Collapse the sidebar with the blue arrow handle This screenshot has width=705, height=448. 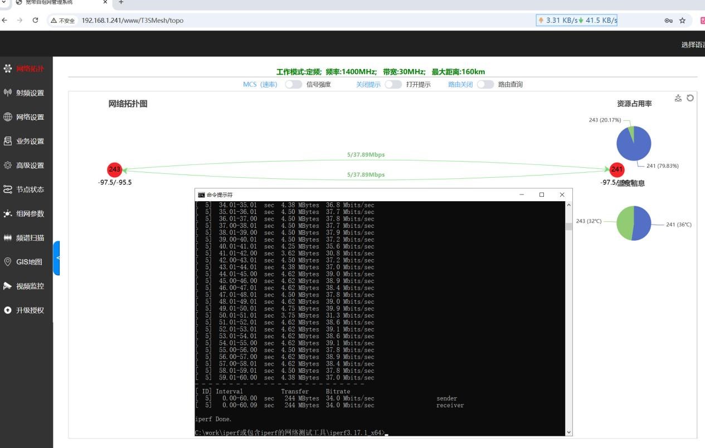click(x=56, y=258)
